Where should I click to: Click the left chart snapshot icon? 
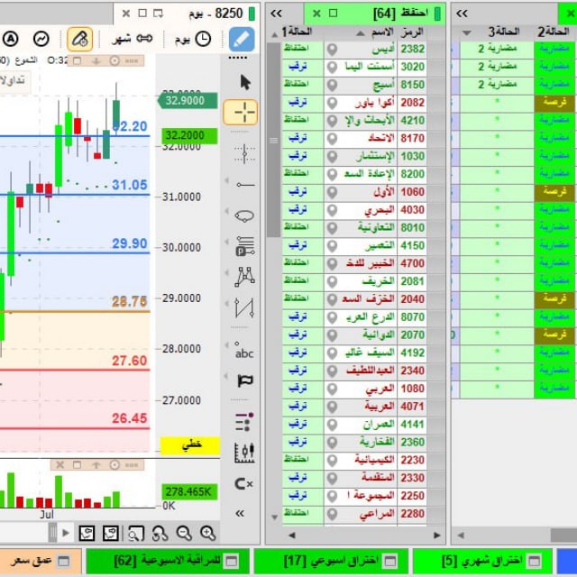[87, 533]
